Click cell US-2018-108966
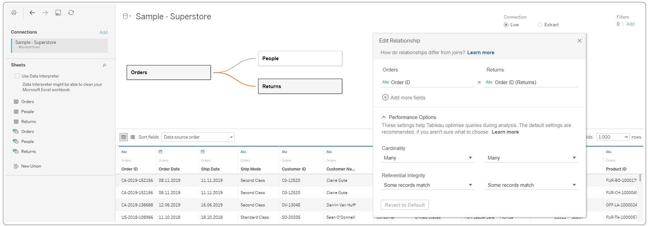Image resolution: width=648 pixels, height=226 pixels. tap(137, 217)
